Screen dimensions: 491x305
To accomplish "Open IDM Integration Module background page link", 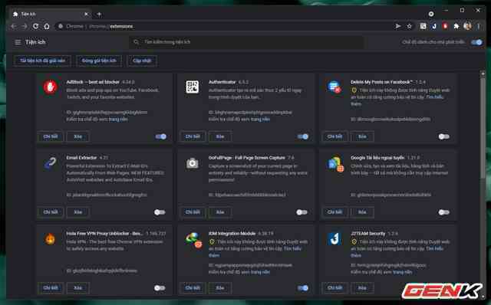I will [261, 272].
